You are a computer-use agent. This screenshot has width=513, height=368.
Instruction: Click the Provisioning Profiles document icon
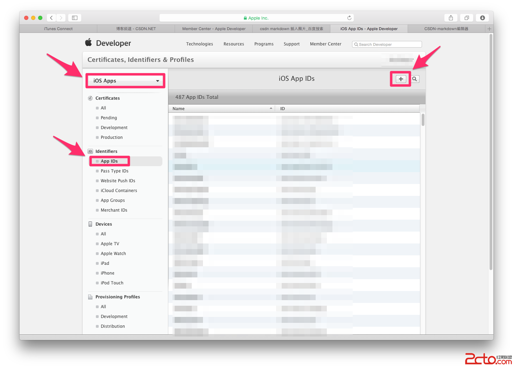click(90, 297)
